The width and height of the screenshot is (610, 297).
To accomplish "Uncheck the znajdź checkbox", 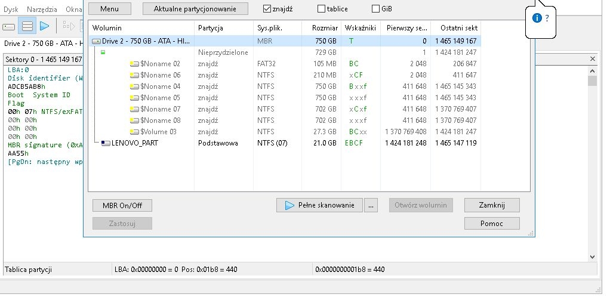I will 267,8.
